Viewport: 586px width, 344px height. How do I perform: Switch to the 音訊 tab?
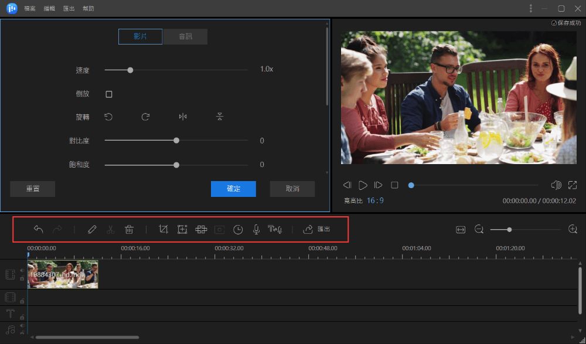pos(185,37)
